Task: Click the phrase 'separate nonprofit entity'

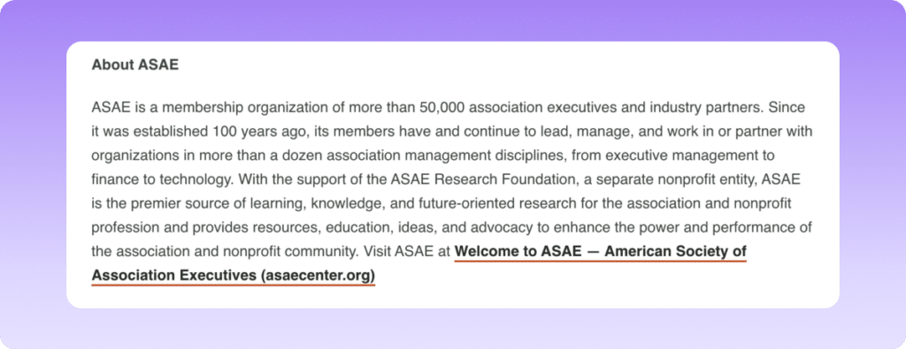Action: pos(674,179)
